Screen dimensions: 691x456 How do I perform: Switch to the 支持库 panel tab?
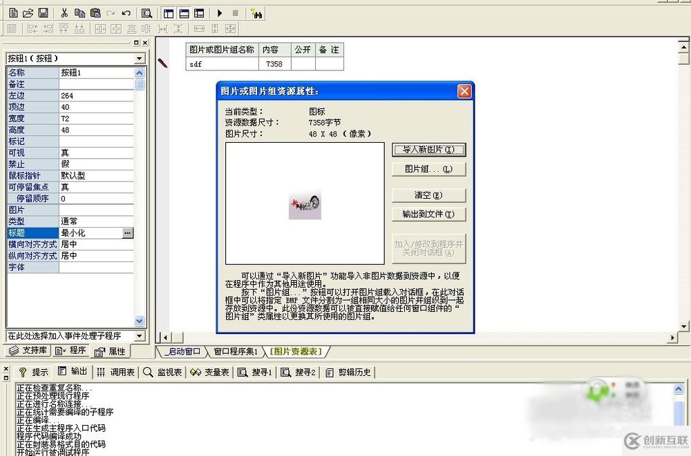click(x=28, y=350)
